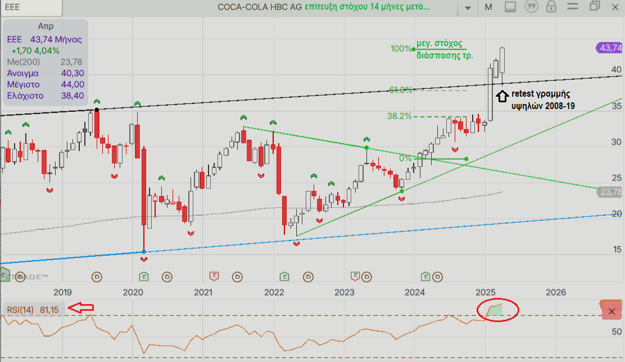Screen dimensions: 625x362
Task: Click the 0% Fibonacci level label
Action: pos(405,159)
